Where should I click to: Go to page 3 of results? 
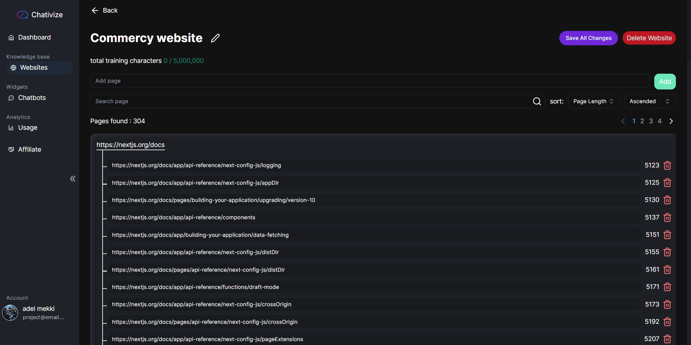(651, 121)
